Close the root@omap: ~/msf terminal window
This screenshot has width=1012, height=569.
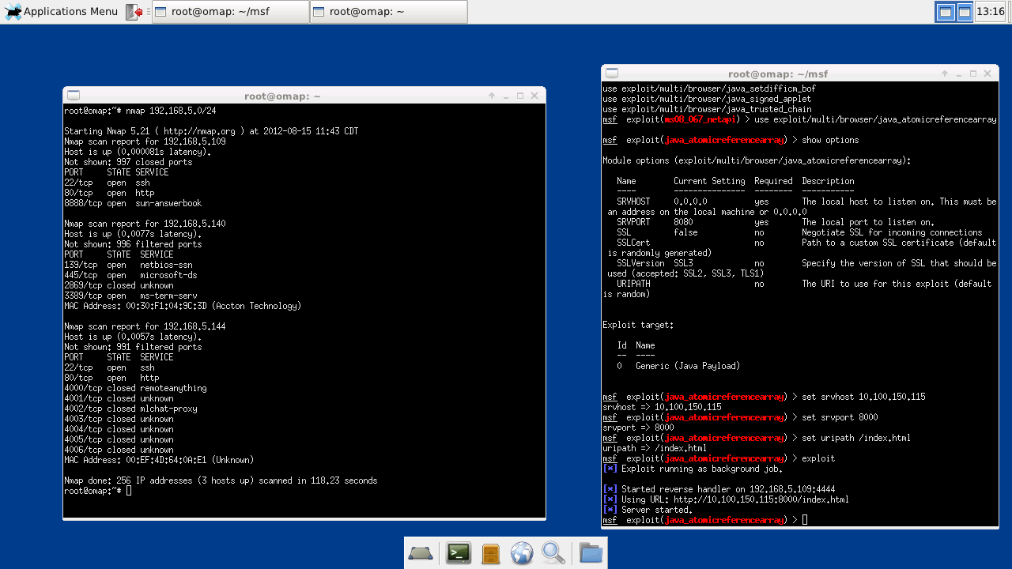[987, 73]
